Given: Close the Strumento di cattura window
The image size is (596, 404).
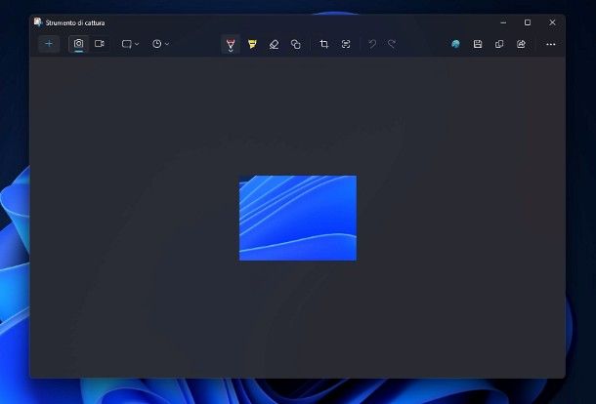Looking at the screenshot, I should point(552,22).
